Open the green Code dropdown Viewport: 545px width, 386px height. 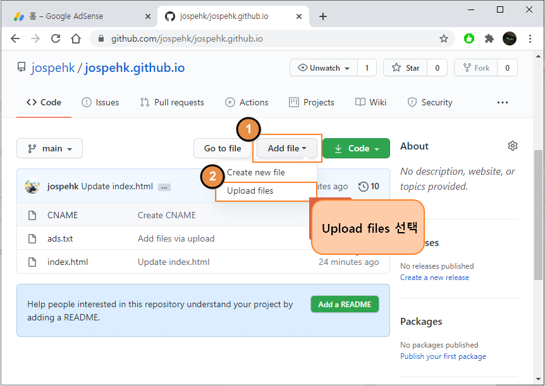356,148
